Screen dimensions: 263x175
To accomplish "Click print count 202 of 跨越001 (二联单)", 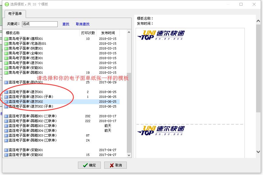I will coord(88,116).
